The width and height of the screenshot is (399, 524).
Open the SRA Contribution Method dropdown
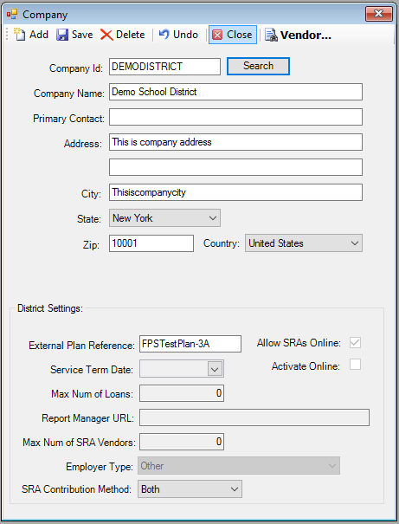tap(190, 488)
